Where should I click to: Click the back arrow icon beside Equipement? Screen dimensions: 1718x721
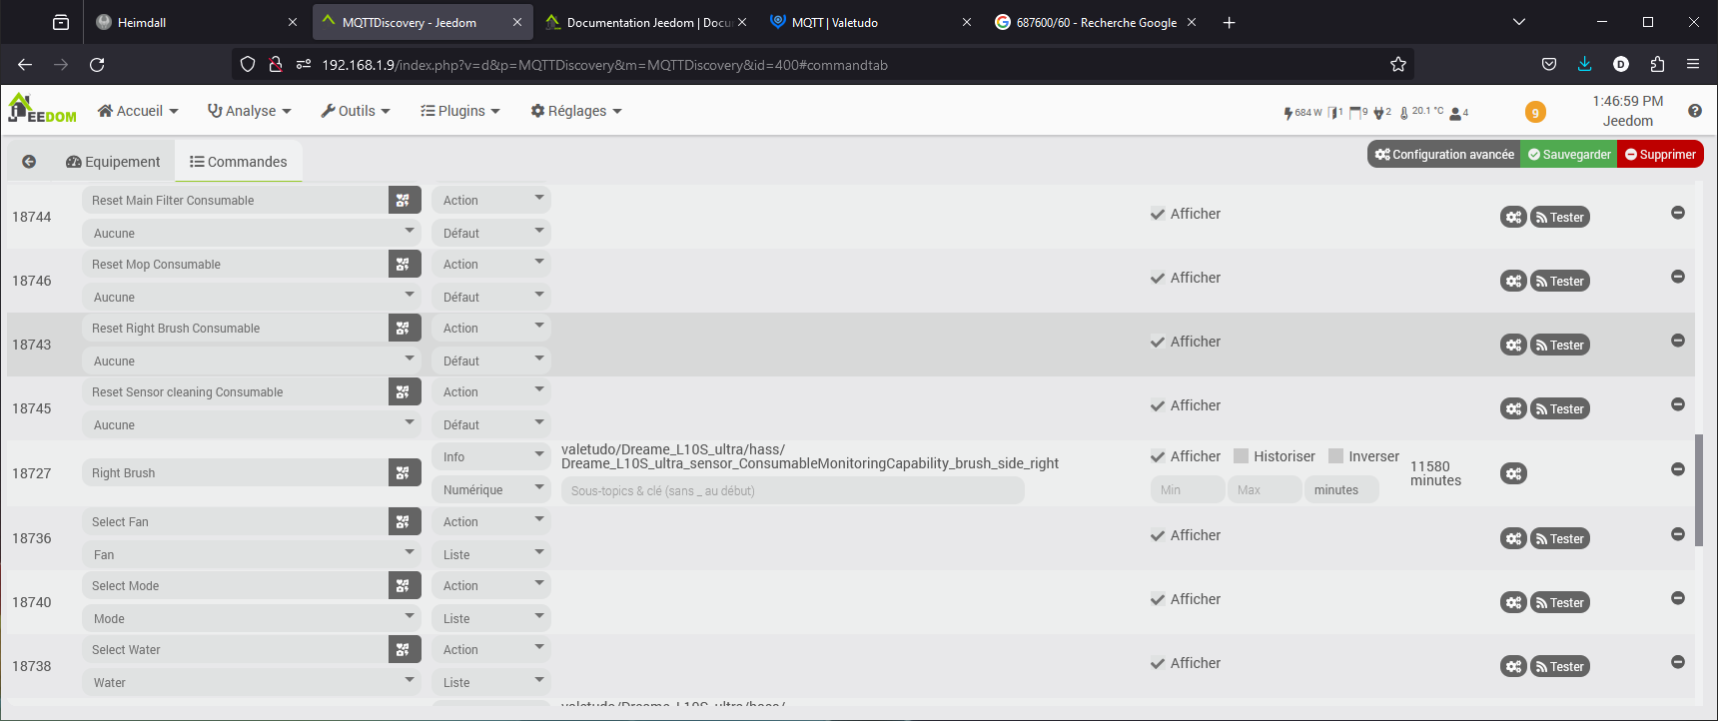29,162
